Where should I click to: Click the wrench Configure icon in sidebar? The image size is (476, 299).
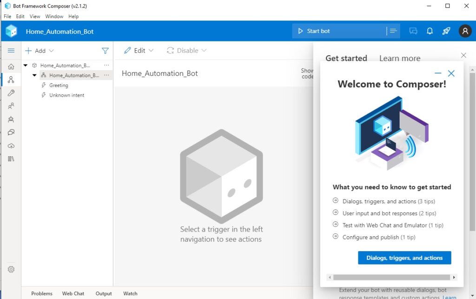coord(11,93)
